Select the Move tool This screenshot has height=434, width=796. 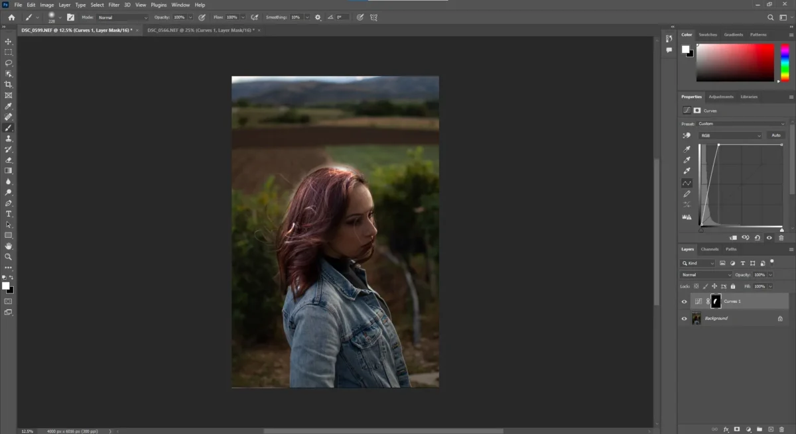[9, 41]
